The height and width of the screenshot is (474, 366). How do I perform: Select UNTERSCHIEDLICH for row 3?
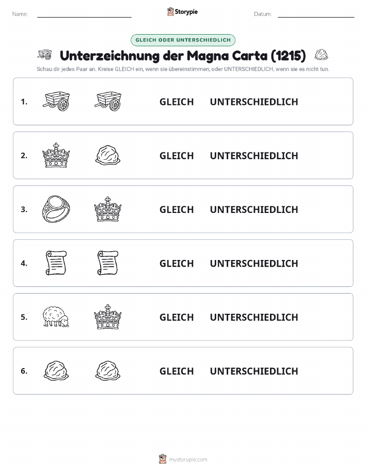pos(254,209)
